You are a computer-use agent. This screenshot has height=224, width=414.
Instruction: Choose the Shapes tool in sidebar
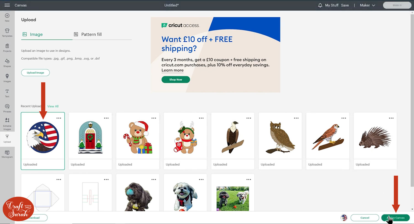pyautogui.click(x=7, y=63)
